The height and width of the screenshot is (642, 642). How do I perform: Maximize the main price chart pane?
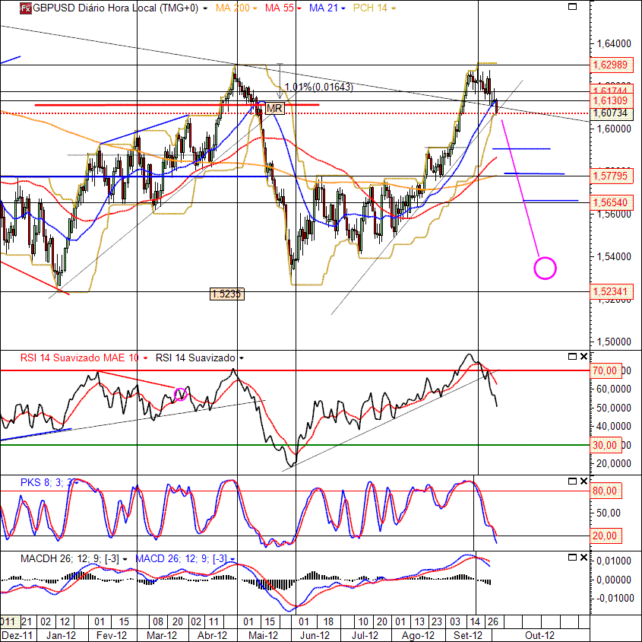point(572,7)
